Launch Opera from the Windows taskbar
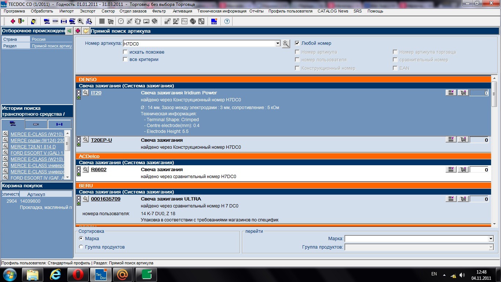This screenshot has width=501, height=282. click(78, 274)
